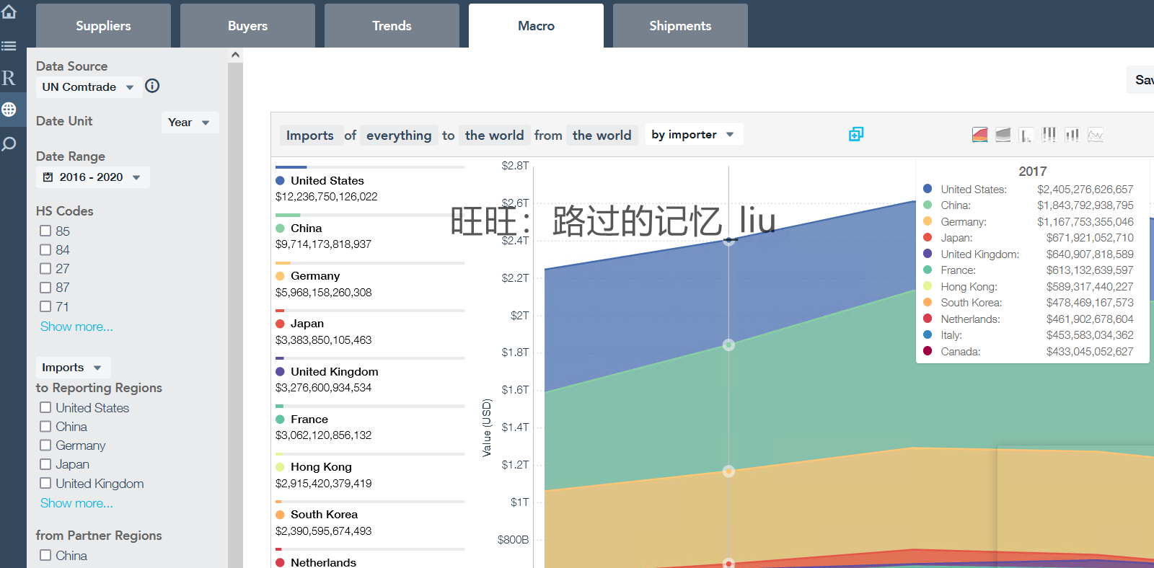
Task: Switch to the Trends tab
Action: coord(392,26)
